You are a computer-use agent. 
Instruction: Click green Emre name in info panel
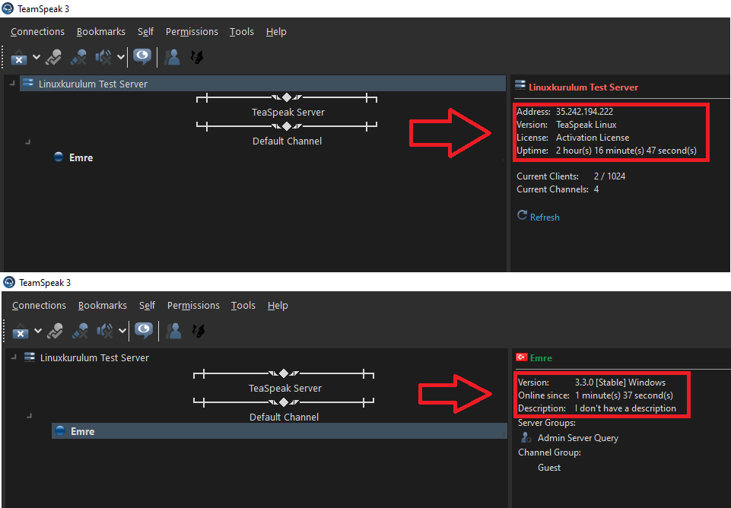[541, 358]
